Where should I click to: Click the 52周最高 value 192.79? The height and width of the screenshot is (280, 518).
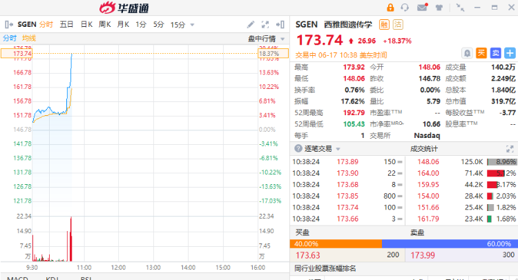[x=354, y=113]
